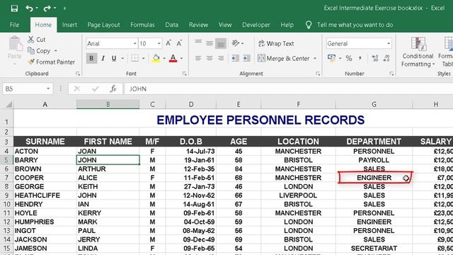Open the Review tab

coord(198,25)
